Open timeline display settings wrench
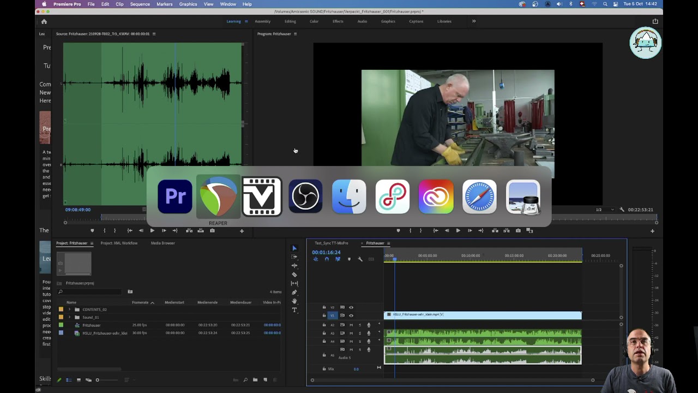 pos(360,259)
